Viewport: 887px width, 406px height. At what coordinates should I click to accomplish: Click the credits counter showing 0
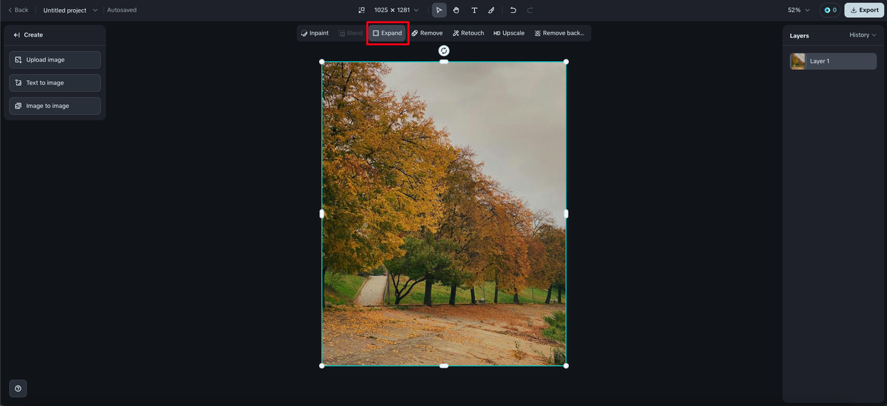click(x=829, y=10)
